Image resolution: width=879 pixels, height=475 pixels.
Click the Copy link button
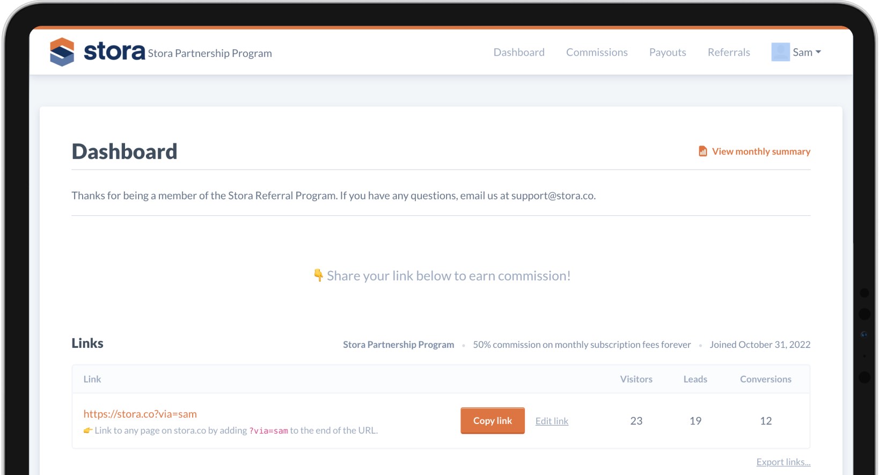pyautogui.click(x=493, y=421)
